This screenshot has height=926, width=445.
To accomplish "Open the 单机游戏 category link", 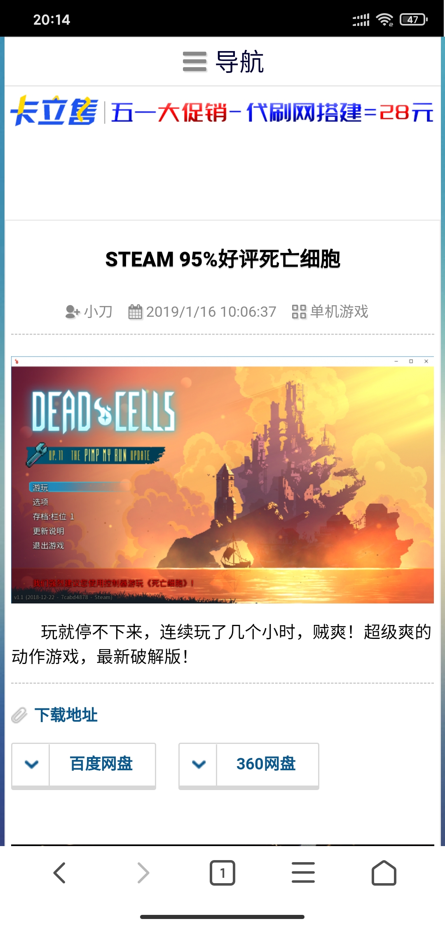I will pyautogui.click(x=339, y=311).
